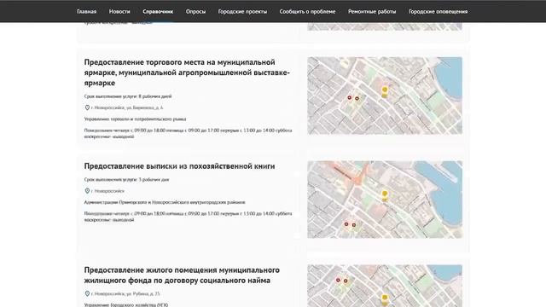
Task: Open жилого помещения по договору социального найма service
Action: pos(182,275)
